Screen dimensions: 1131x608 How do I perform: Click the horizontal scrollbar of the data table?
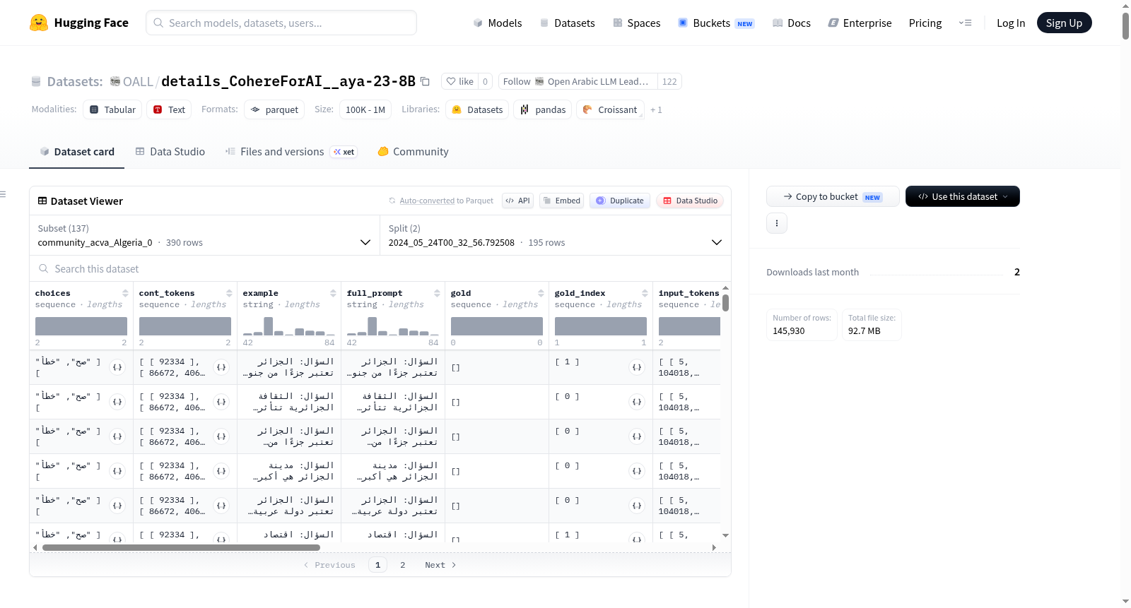(181, 547)
